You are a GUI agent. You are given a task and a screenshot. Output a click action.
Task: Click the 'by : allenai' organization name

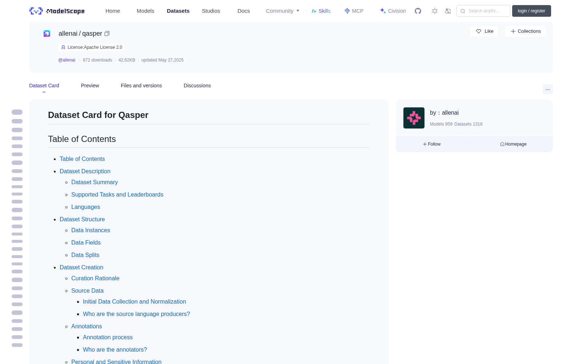[x=444, y=113]
